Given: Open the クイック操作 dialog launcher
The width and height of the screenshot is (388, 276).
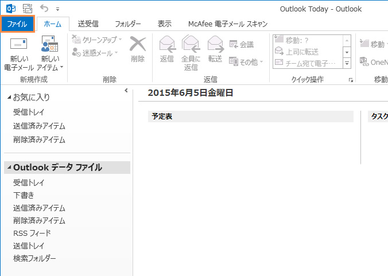Looking at the screenshot, I should point(351,80).
